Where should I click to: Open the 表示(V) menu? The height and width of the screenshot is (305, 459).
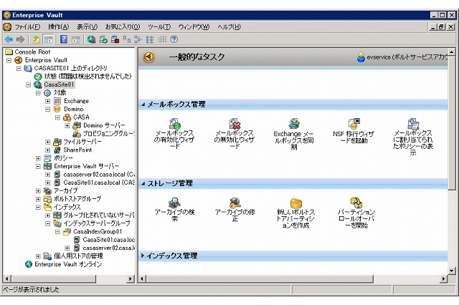tap(87, 27)
